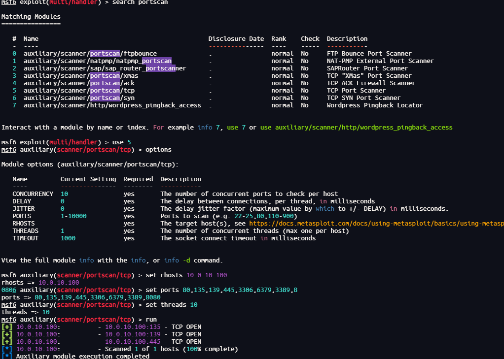
Task: Click the green [+] marker for port 139
Action: coord(7,334)
